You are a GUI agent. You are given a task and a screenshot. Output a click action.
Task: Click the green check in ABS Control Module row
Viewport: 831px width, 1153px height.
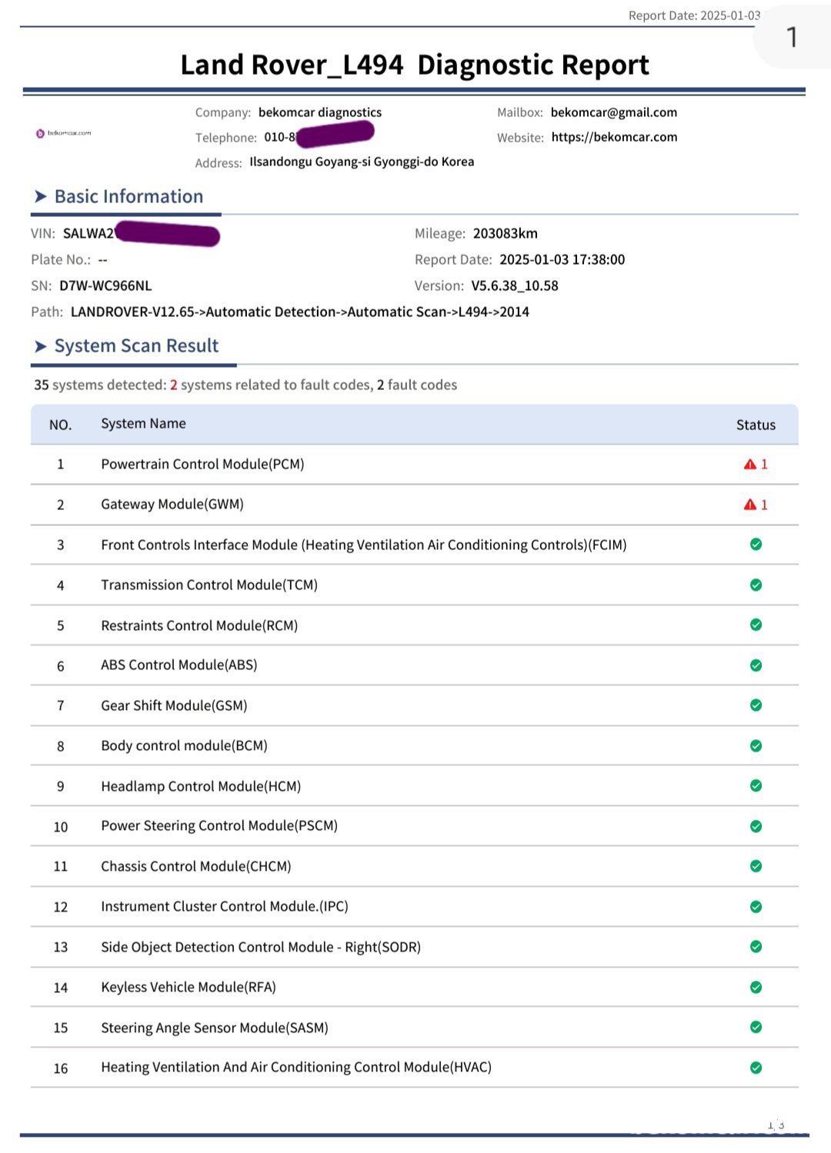pyautogui.click(x=756, y=665)
